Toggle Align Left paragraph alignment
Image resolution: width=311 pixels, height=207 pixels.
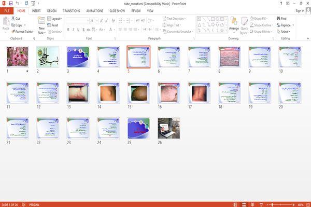pyautogui.click(x=120, y=30)
